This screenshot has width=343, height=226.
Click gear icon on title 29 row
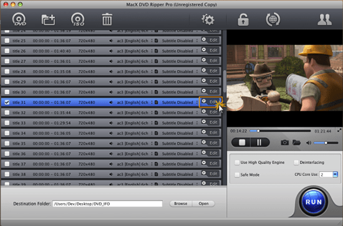click(204, 81)
